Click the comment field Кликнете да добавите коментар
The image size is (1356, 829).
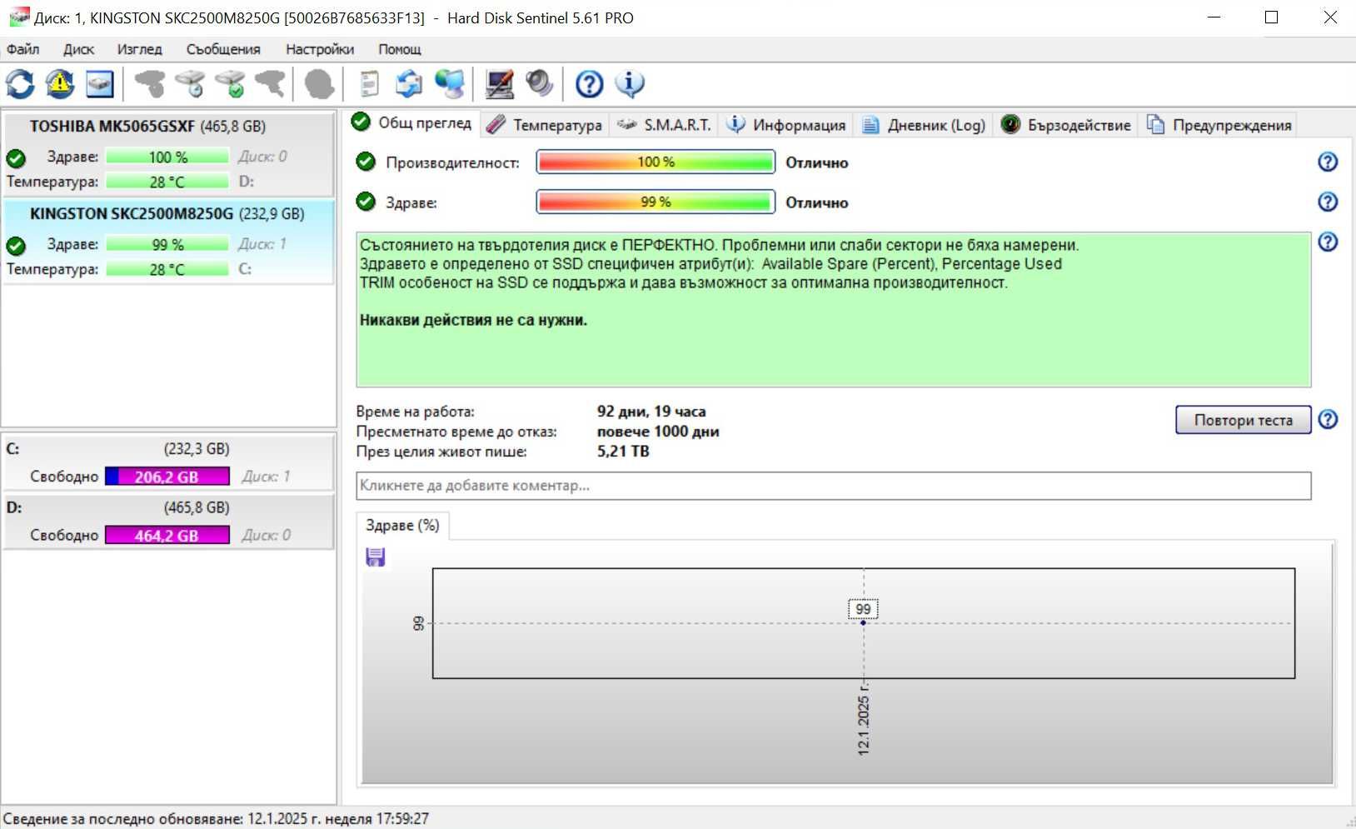click(x=834, y=486)
